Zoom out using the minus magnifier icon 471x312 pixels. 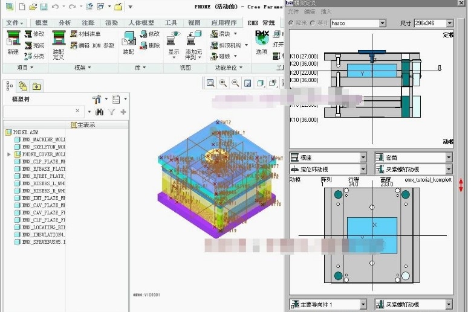[235, 83]
